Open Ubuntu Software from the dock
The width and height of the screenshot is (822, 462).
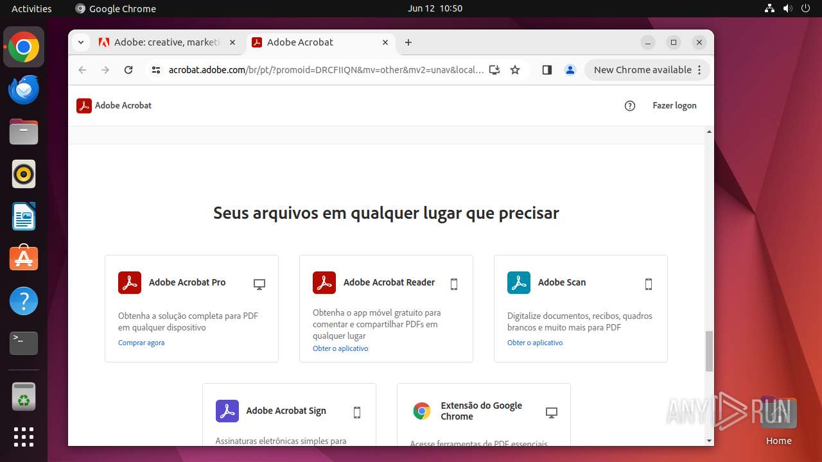pyautogui.click(x=24, y=259)
